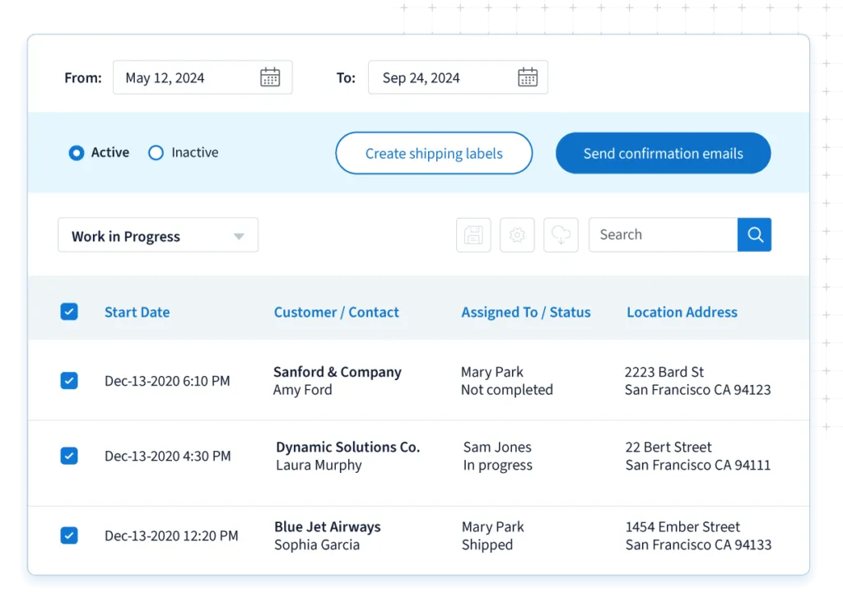Click Blue Jet Airways customer name
Image resolution: width=843 pixels, height=598 pixels.
coord(328,526)
